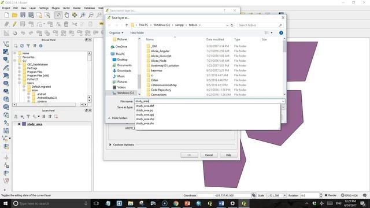Expand the Home node in Browser Panel
Viewport: 370px width, 208px height.
pyautogui.click(x=15, y=53)
